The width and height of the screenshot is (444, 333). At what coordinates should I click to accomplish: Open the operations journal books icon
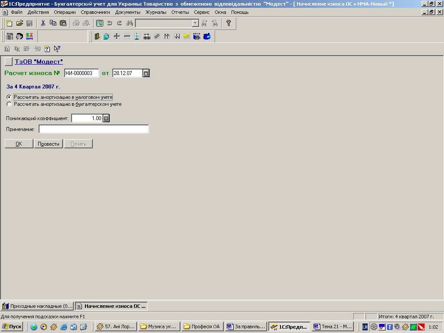tap(97, 36)
